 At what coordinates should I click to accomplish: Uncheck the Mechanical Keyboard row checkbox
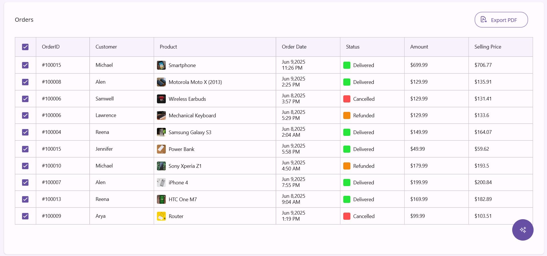click(x=25, y=115)
